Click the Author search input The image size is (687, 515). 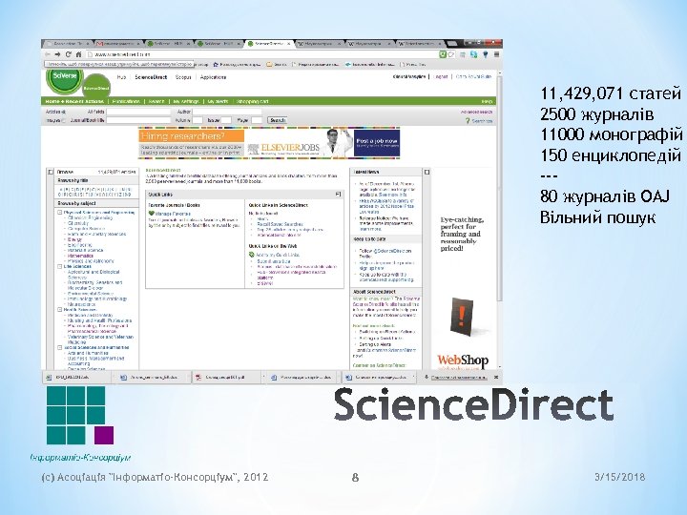(227, 112)
